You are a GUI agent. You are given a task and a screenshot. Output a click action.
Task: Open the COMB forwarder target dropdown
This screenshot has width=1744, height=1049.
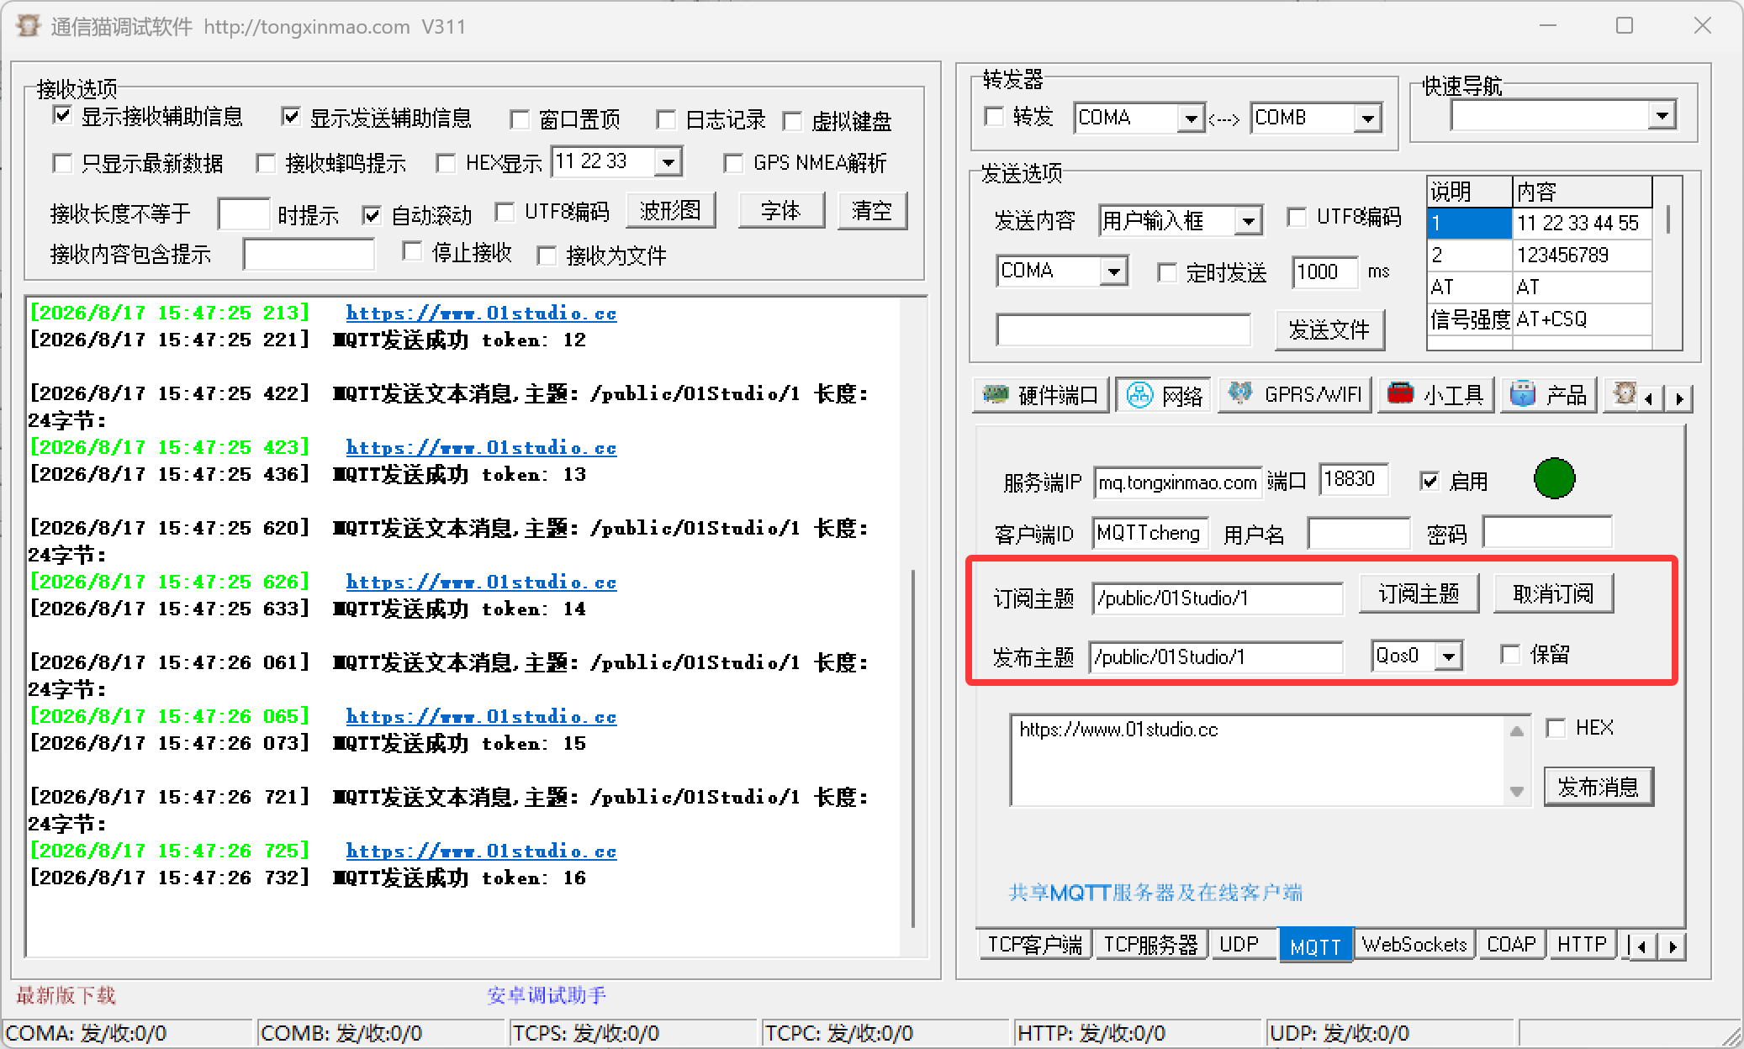[x=1368, y=119]
